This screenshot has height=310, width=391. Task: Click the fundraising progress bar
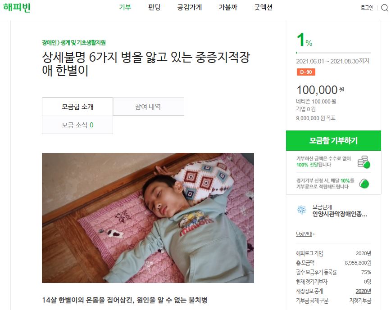coord(333,53)
